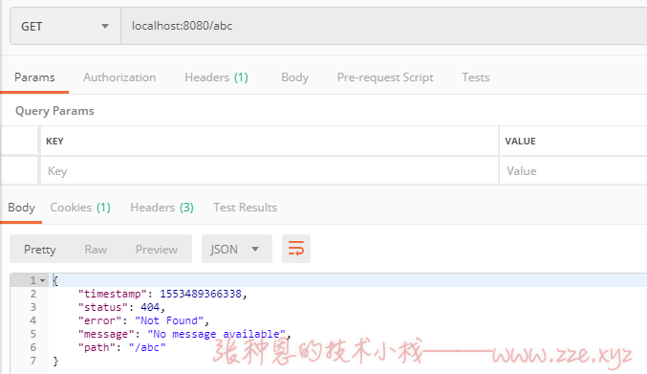Screen dimensions: 647x374
Task: Click the "status" value 404
Action: coord(150,307)
